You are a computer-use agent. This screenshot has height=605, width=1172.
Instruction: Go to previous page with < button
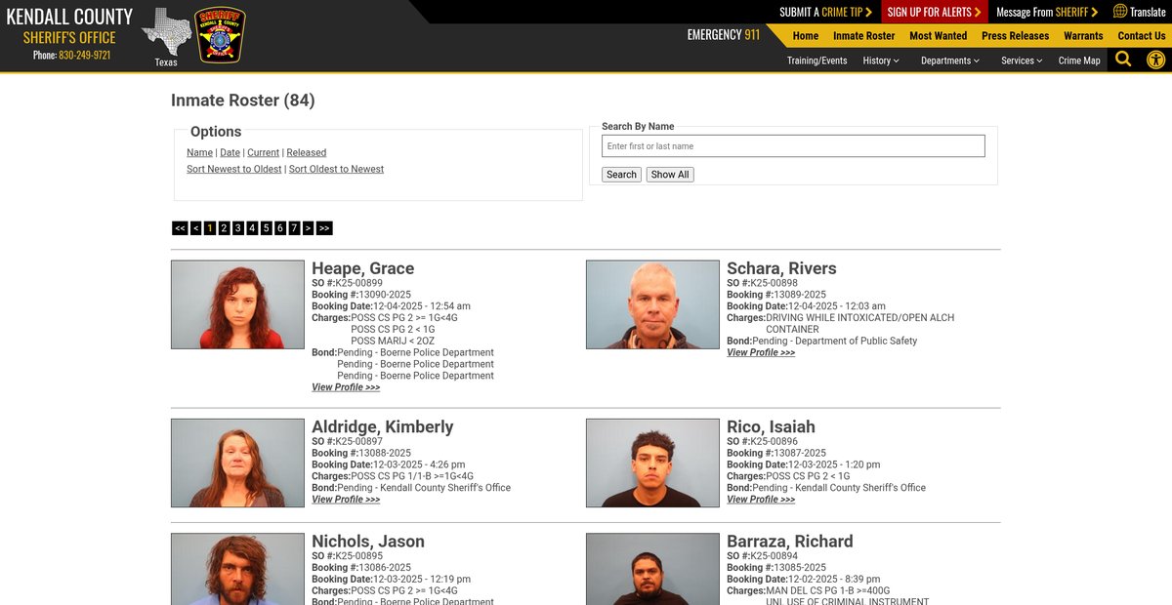[196, 228]
